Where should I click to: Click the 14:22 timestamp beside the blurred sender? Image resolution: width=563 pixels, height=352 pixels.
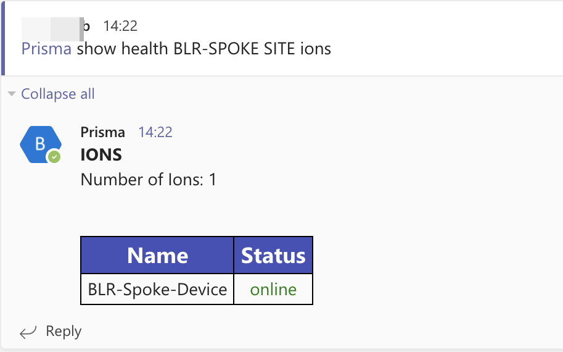pyautogui.click(x=120, y=26)
